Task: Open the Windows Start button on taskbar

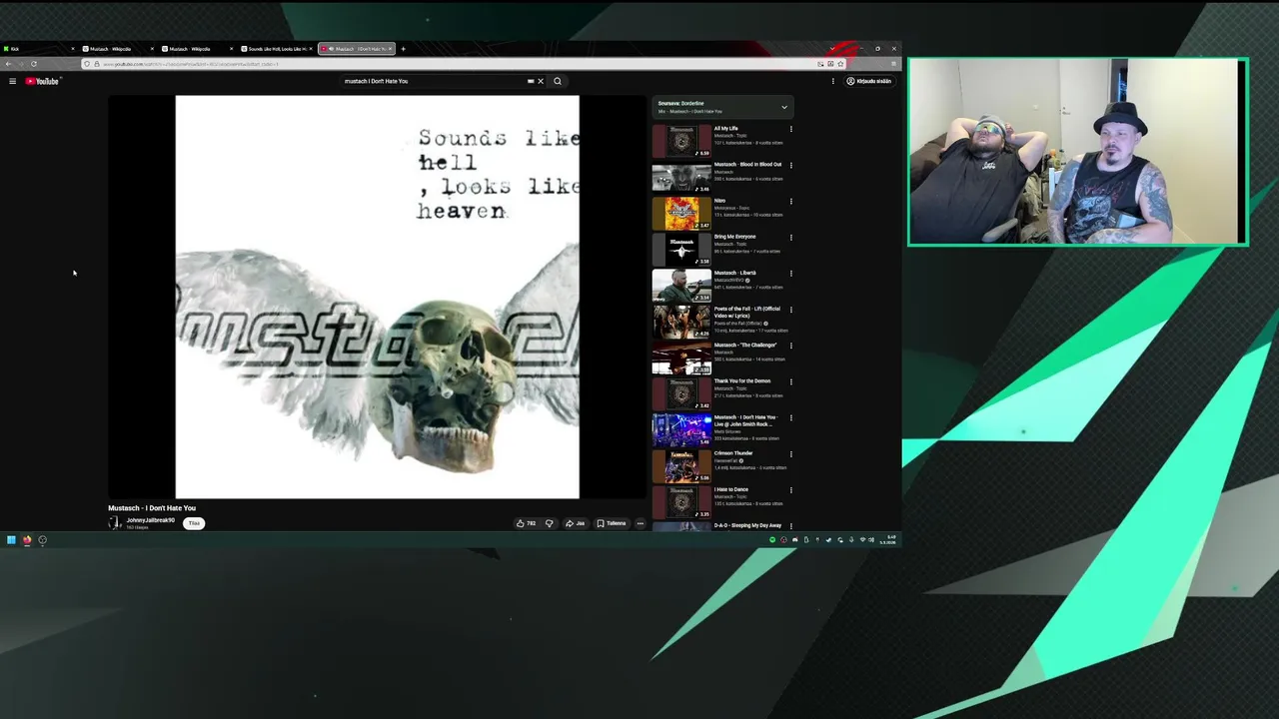Action: [x=11, y=540]
